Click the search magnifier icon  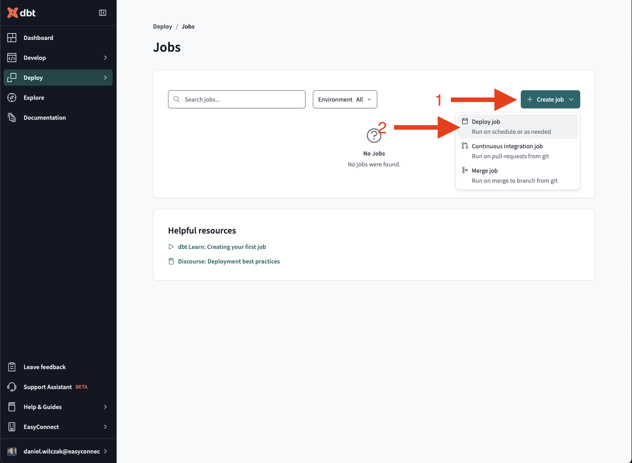[x=177, y=99]
